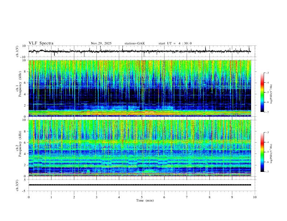Image resolution: width=287 pixels, height=221 pixels.
Task: Click the "8" tick on the time axis
Action: tap(209, 197)
